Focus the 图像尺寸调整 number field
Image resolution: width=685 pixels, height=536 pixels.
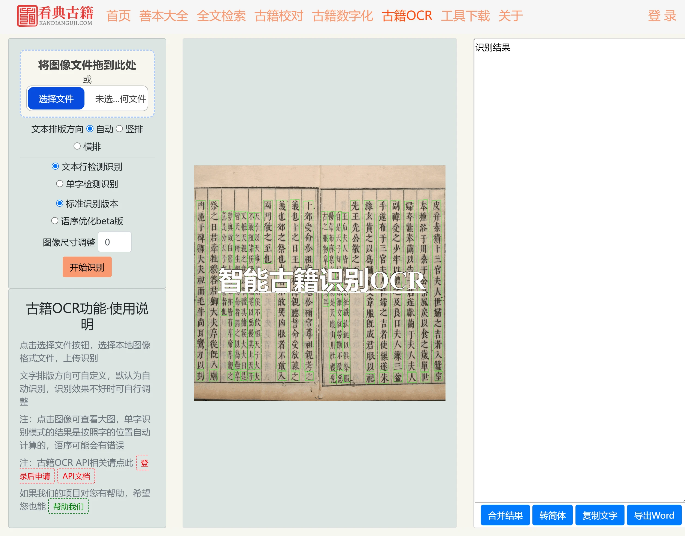115,242
